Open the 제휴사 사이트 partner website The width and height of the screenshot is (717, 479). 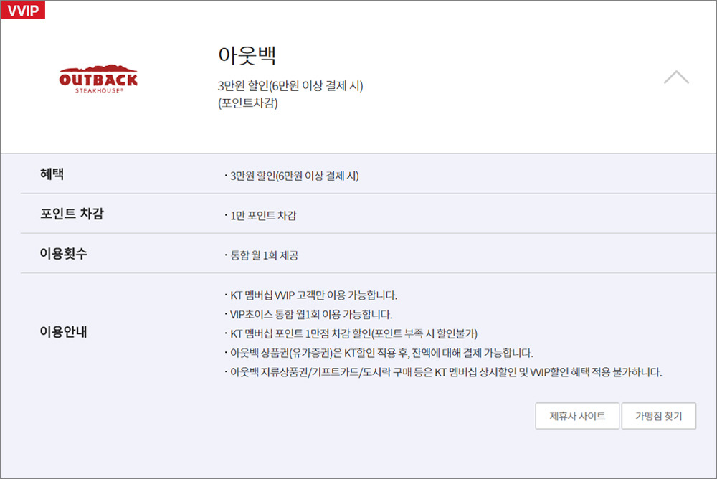(x=577, y=416)
